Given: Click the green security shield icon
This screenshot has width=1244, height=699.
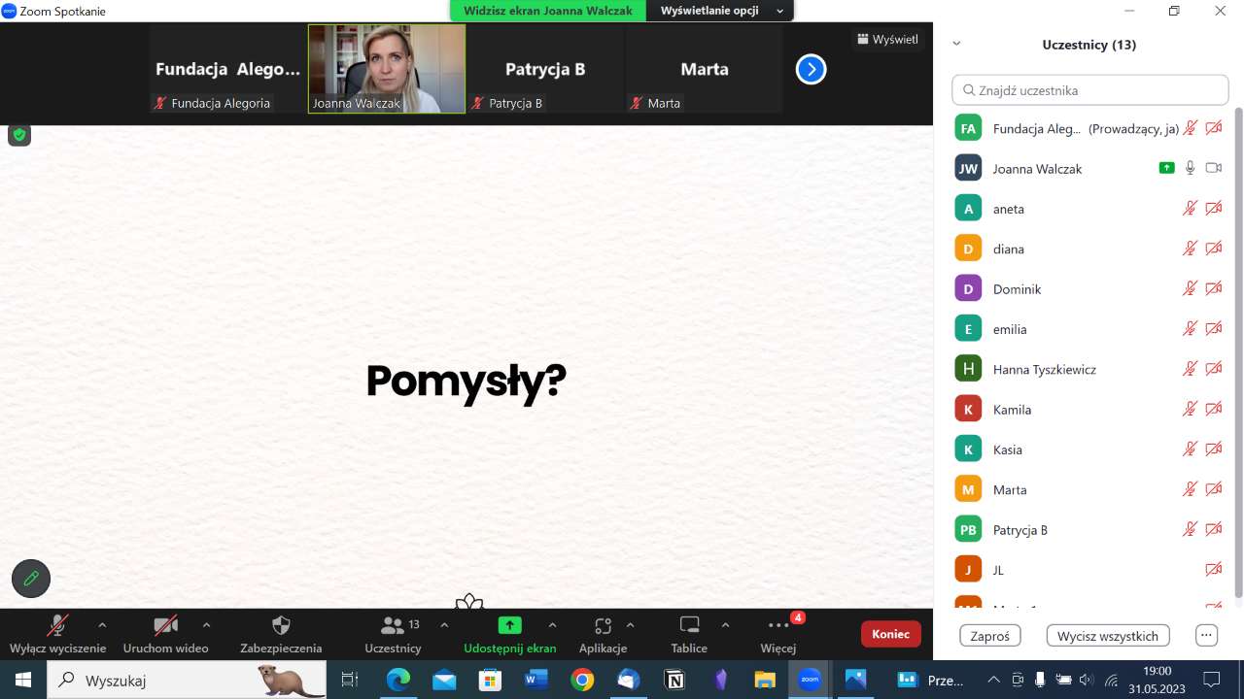Looking at the screenshot, I should pos(19,135).
